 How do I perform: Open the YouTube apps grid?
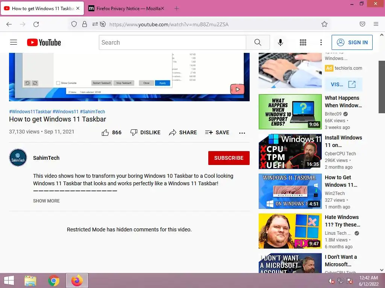(303, 42)
